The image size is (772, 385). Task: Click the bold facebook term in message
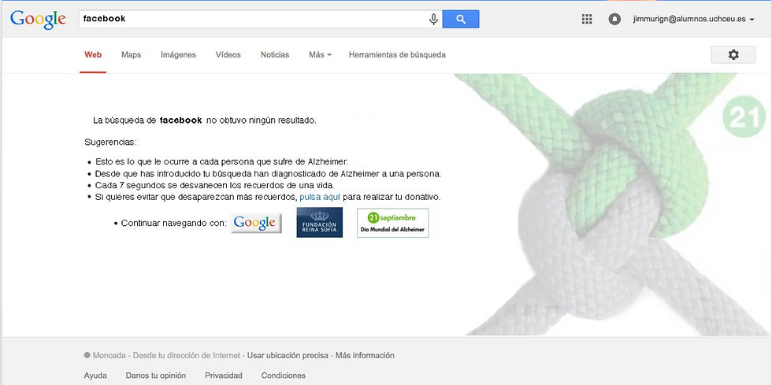click(x=180, y=120)
